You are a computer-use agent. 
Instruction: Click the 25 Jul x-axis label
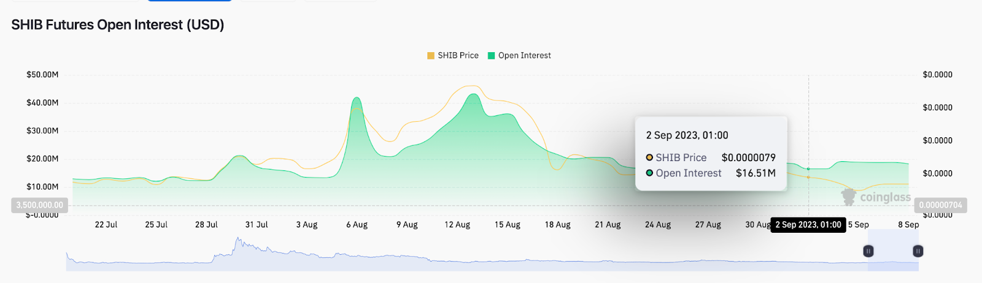pos(157,225)
